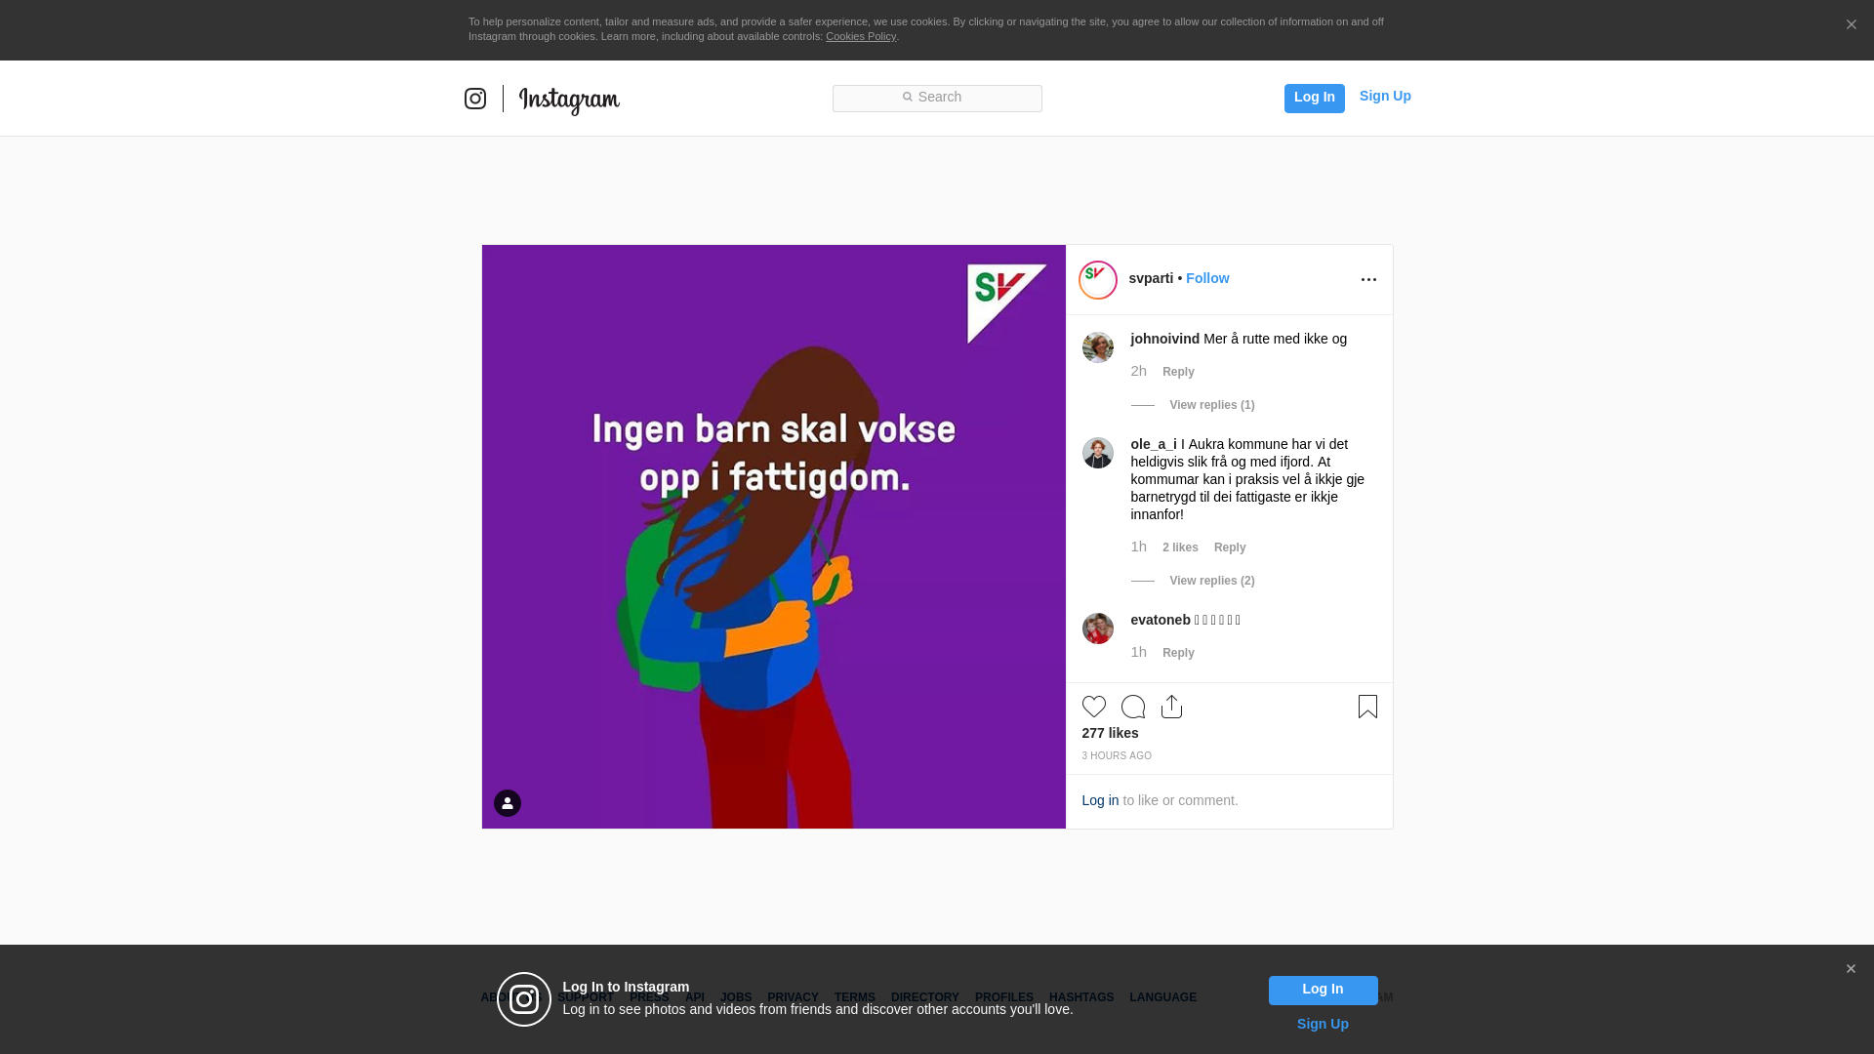Click Log in to like or comment
1874x1054 pixels.
coord(1100,800)
